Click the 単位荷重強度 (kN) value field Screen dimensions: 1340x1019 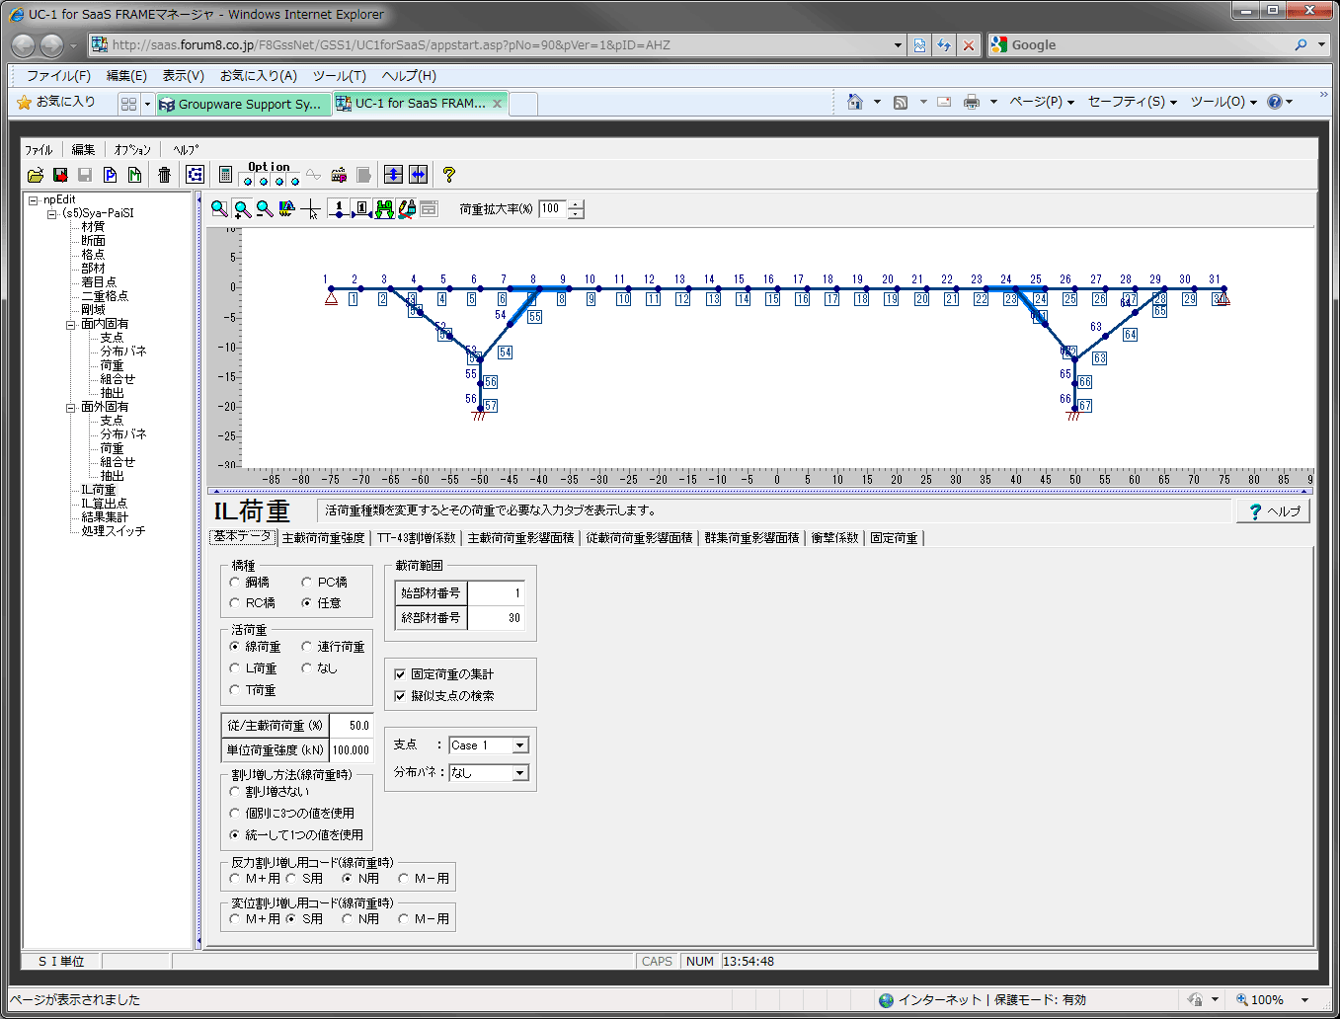351,750
